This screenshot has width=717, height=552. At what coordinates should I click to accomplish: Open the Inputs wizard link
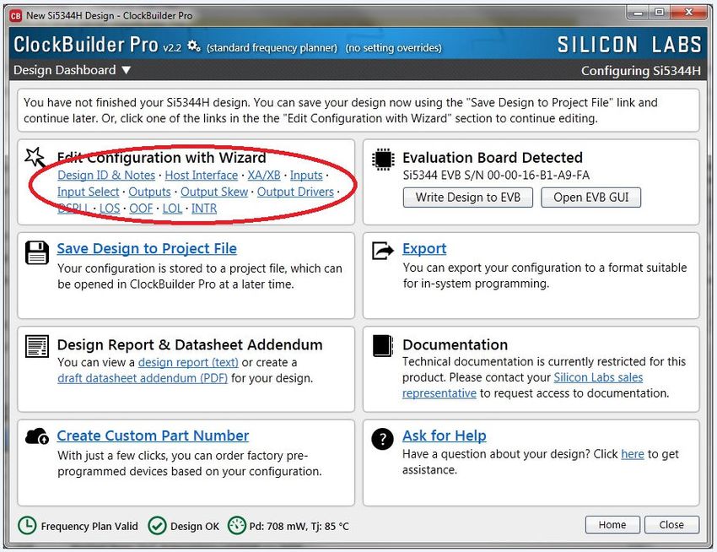[306, 176]
